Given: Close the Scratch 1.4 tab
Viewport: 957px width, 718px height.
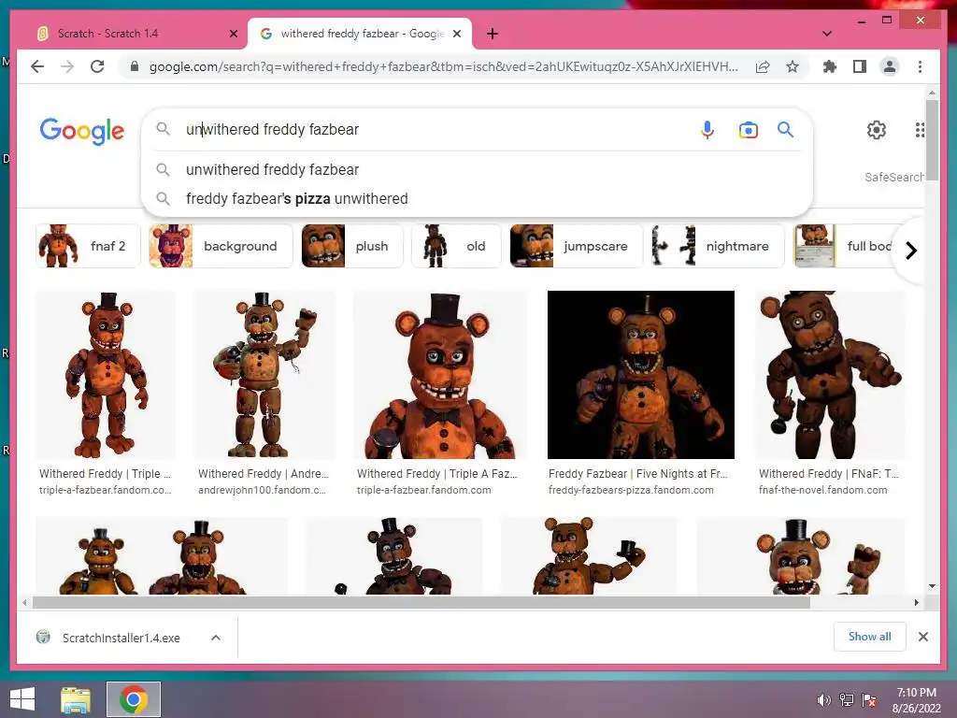Looking at the screenshot, I should tap(233, 34).
